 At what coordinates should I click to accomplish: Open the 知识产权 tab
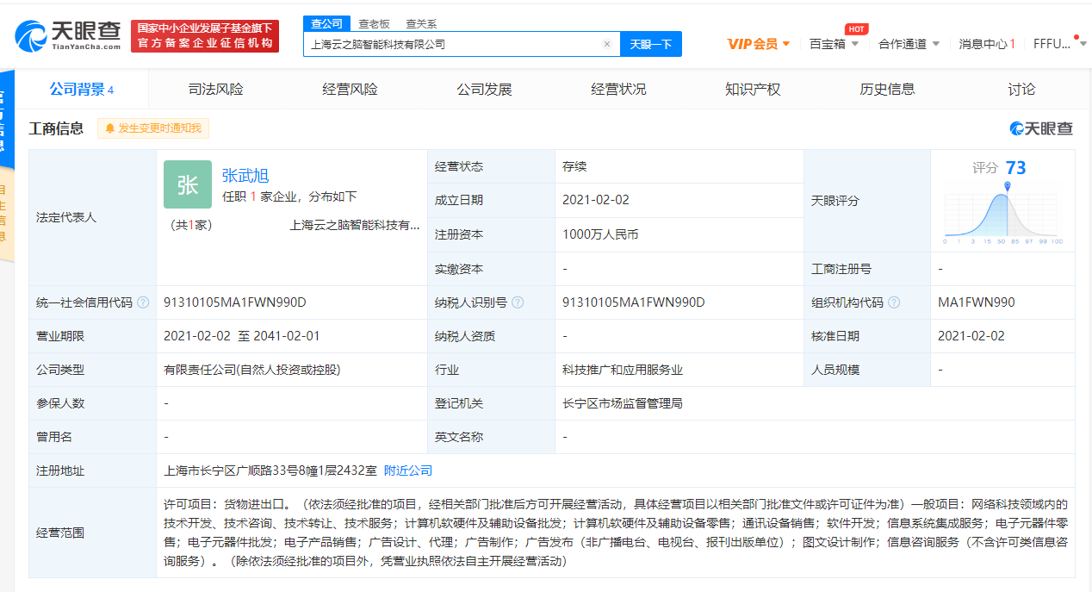click(754, 88)
